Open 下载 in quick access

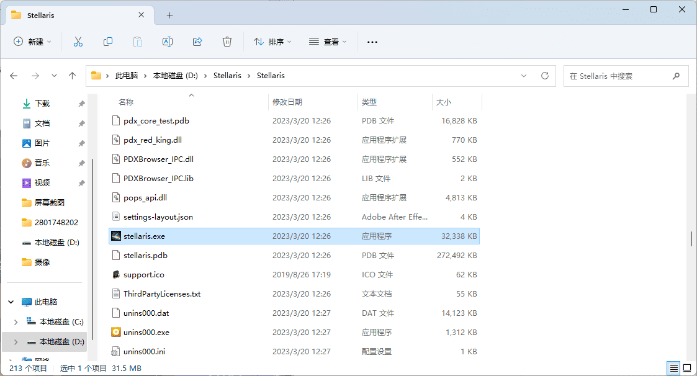42,104
